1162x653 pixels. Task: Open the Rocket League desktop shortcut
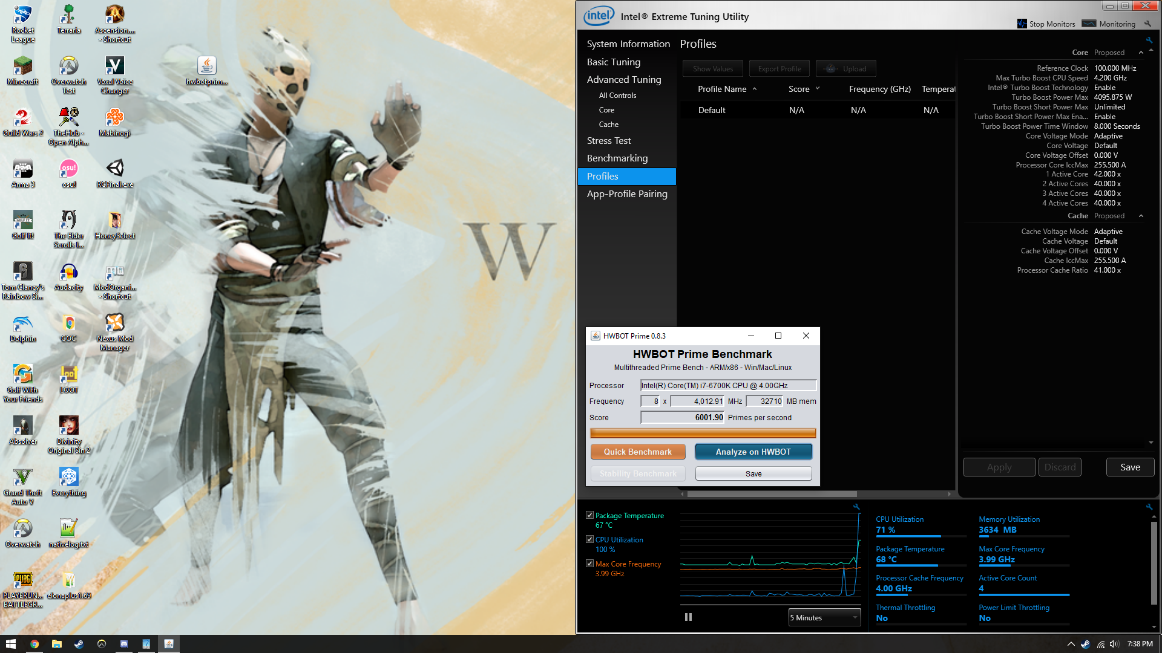click(22, 24)
